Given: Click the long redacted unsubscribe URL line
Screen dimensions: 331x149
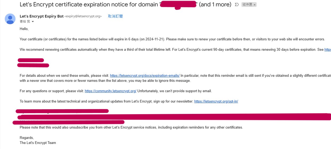Looking at the screenshot, I should (x=174, y=117).
